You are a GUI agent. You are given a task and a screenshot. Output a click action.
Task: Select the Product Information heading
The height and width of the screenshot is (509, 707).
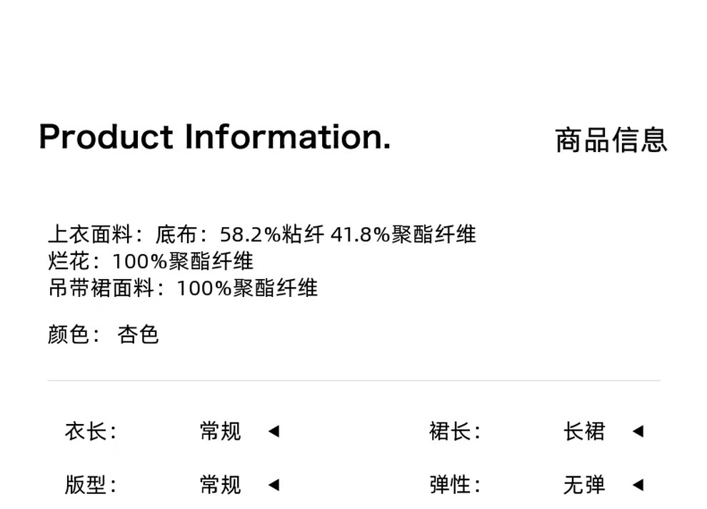[x=215, y=136]
